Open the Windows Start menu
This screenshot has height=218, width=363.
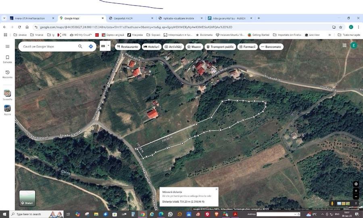pyautogui.click(x=4, y=214)
